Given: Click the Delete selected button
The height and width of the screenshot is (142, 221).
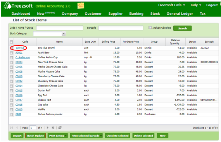Looking at the screenshot, I should [x=143, y=136].
